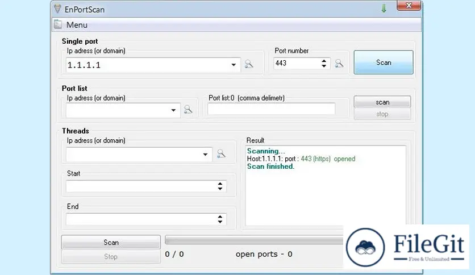Click the Threads IP lookup magnifier icon
This screenshot has height=275, width=475.
[221, 154]
